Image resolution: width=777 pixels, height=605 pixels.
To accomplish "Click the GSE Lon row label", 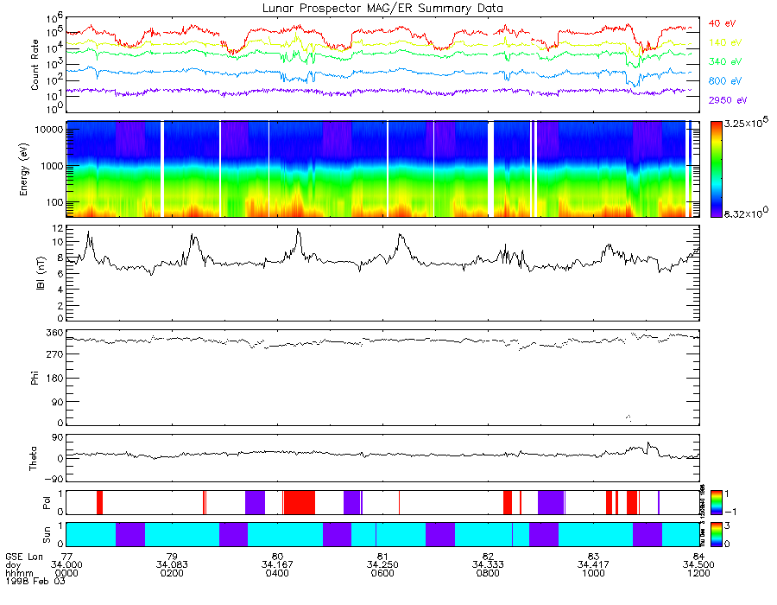I will click(24, 557).
